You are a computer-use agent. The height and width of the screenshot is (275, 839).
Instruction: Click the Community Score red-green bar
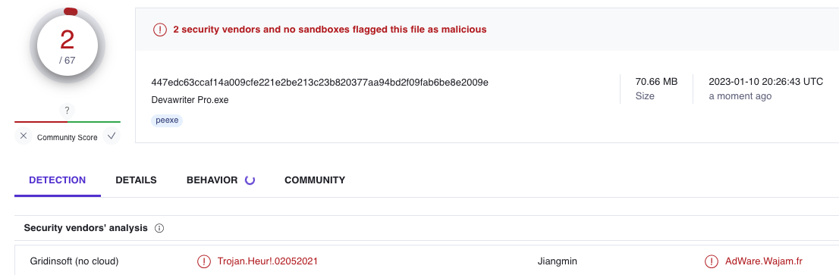click(x=68, y=122)
